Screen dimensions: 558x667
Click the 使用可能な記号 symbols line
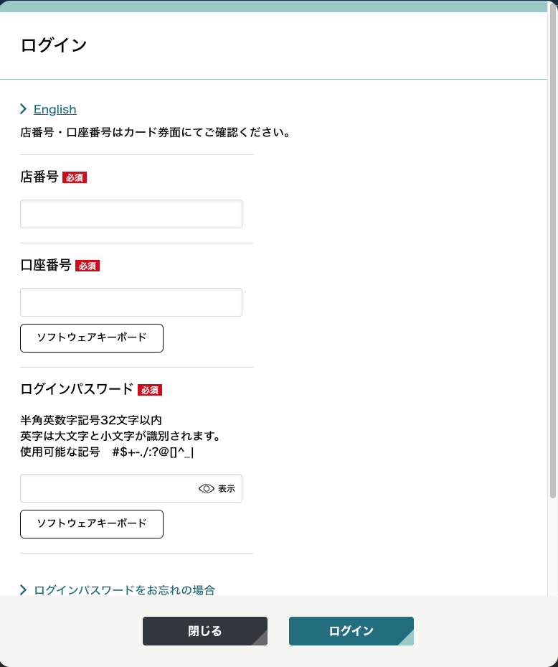pyautogui.click(x=107, y=452)
